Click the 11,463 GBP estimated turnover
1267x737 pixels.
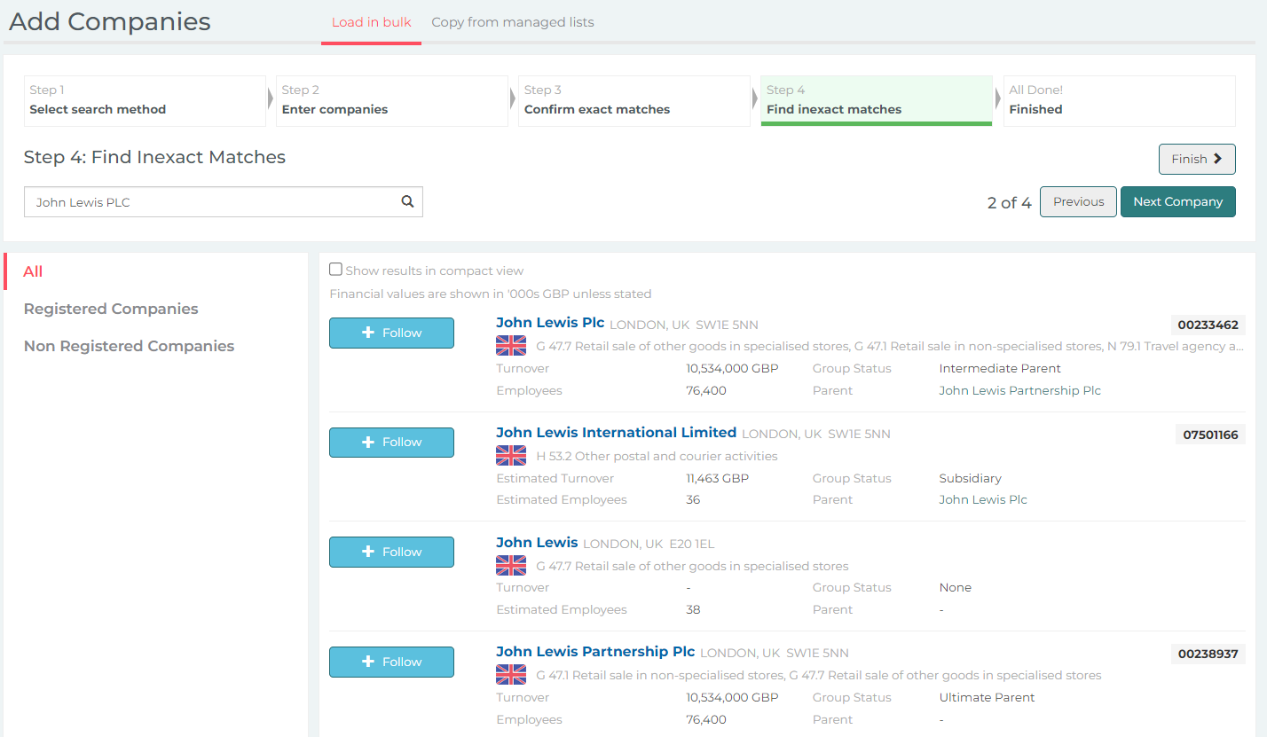(717, 478)
